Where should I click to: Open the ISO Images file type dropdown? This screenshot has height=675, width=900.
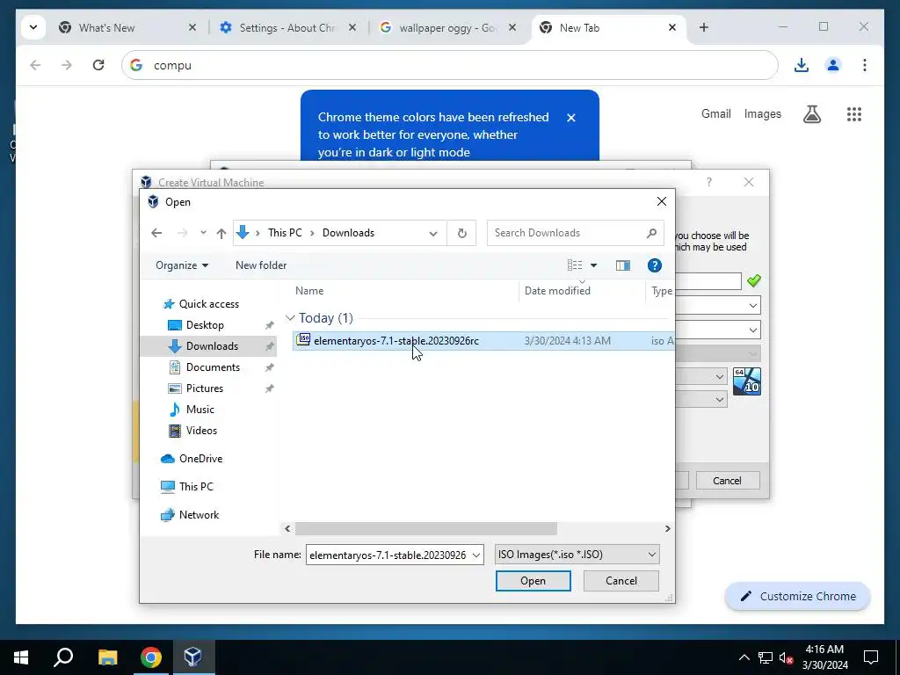(x=577, y=555)
